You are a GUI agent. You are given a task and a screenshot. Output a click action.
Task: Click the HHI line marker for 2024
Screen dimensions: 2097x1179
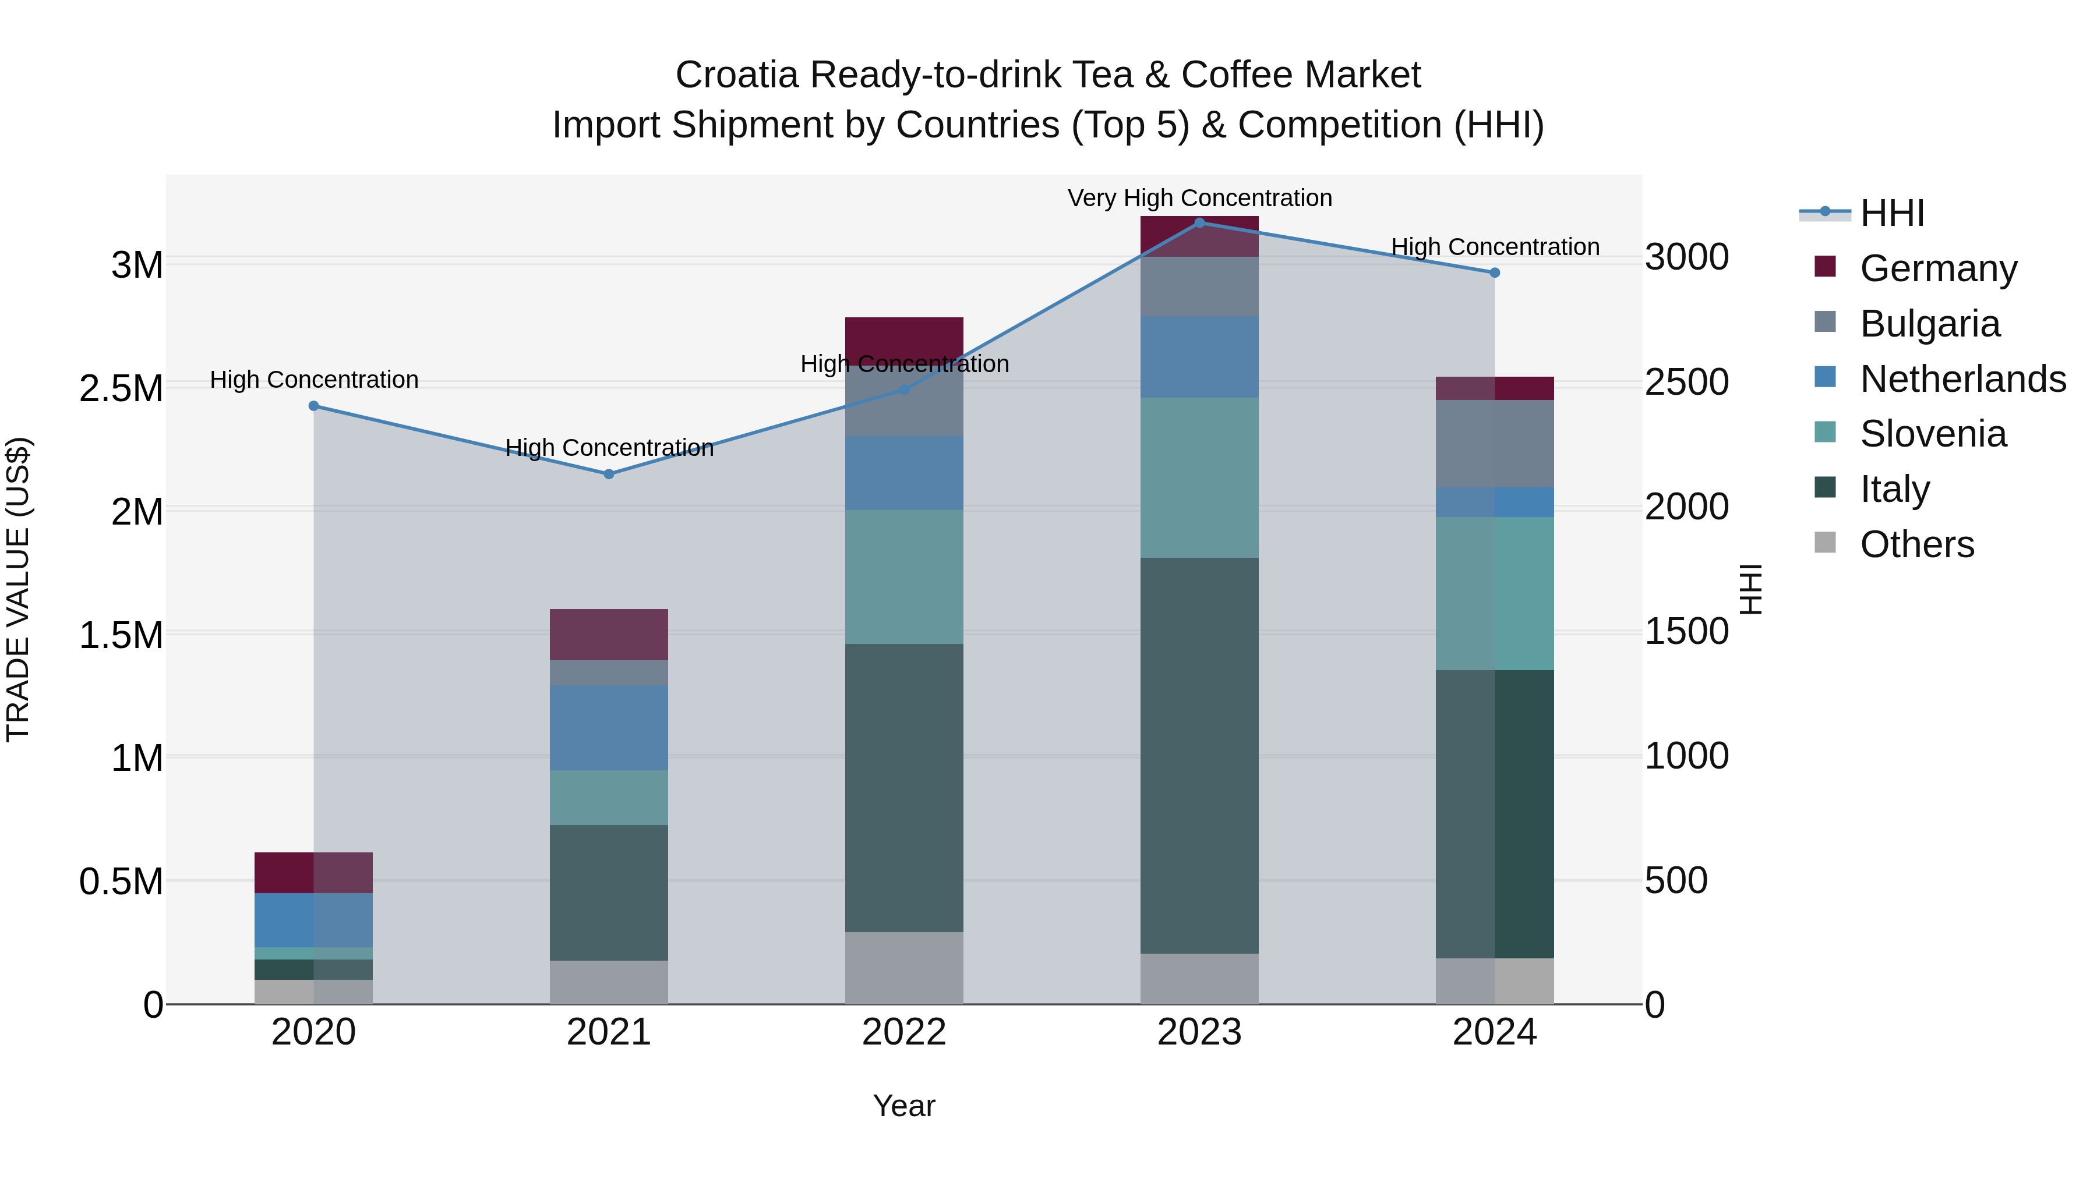tap(1495, 272)
